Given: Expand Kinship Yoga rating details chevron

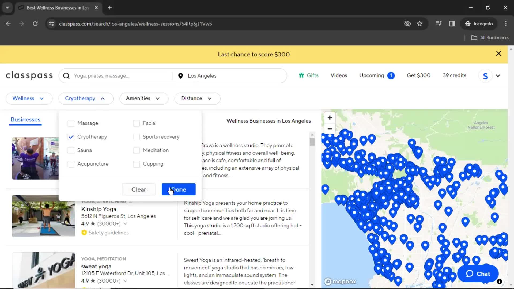Looking at the screenshot, I should point(125,223).
